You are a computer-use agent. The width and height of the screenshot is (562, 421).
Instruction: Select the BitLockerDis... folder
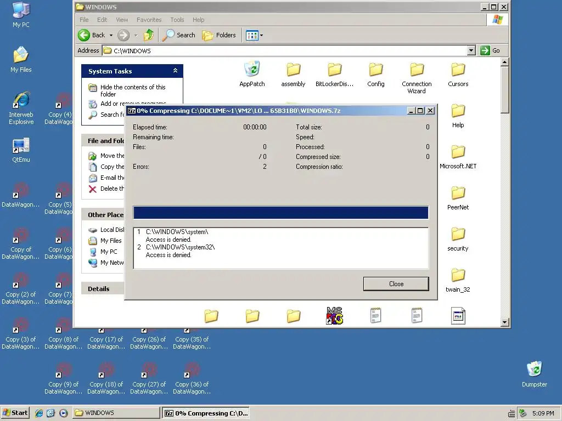(334, 74)
